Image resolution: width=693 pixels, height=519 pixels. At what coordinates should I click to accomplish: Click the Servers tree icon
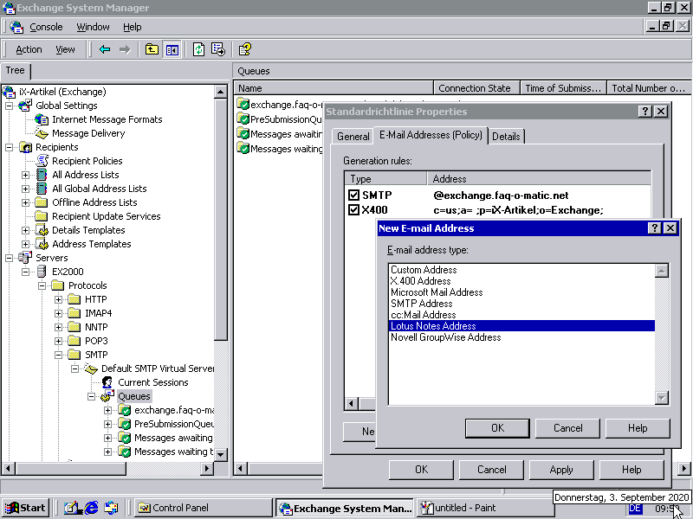point(26,258)
